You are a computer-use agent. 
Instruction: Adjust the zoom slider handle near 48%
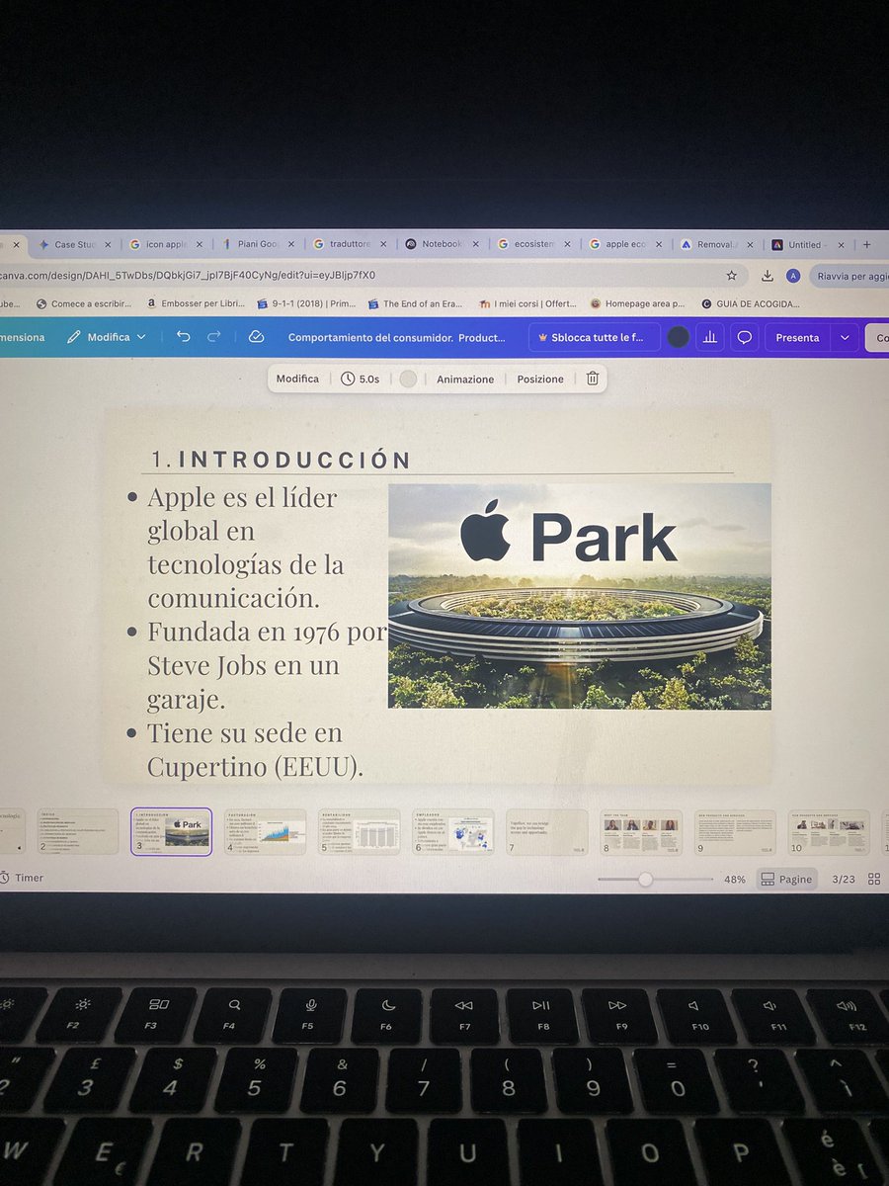coord(645,879)
